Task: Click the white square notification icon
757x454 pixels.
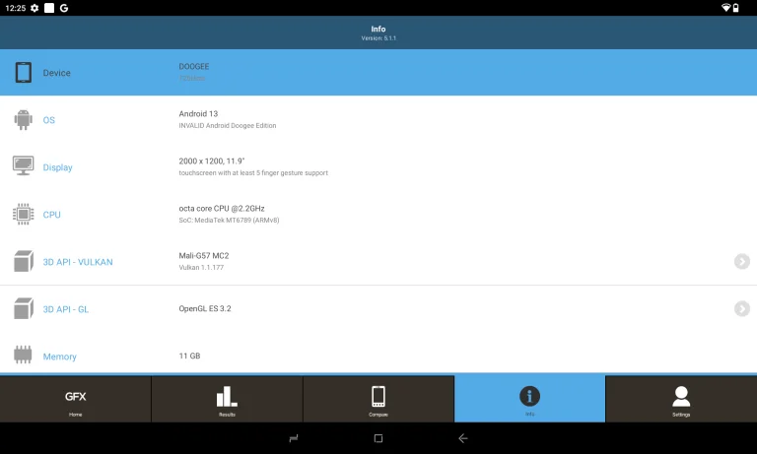Action: click(49, 8)
